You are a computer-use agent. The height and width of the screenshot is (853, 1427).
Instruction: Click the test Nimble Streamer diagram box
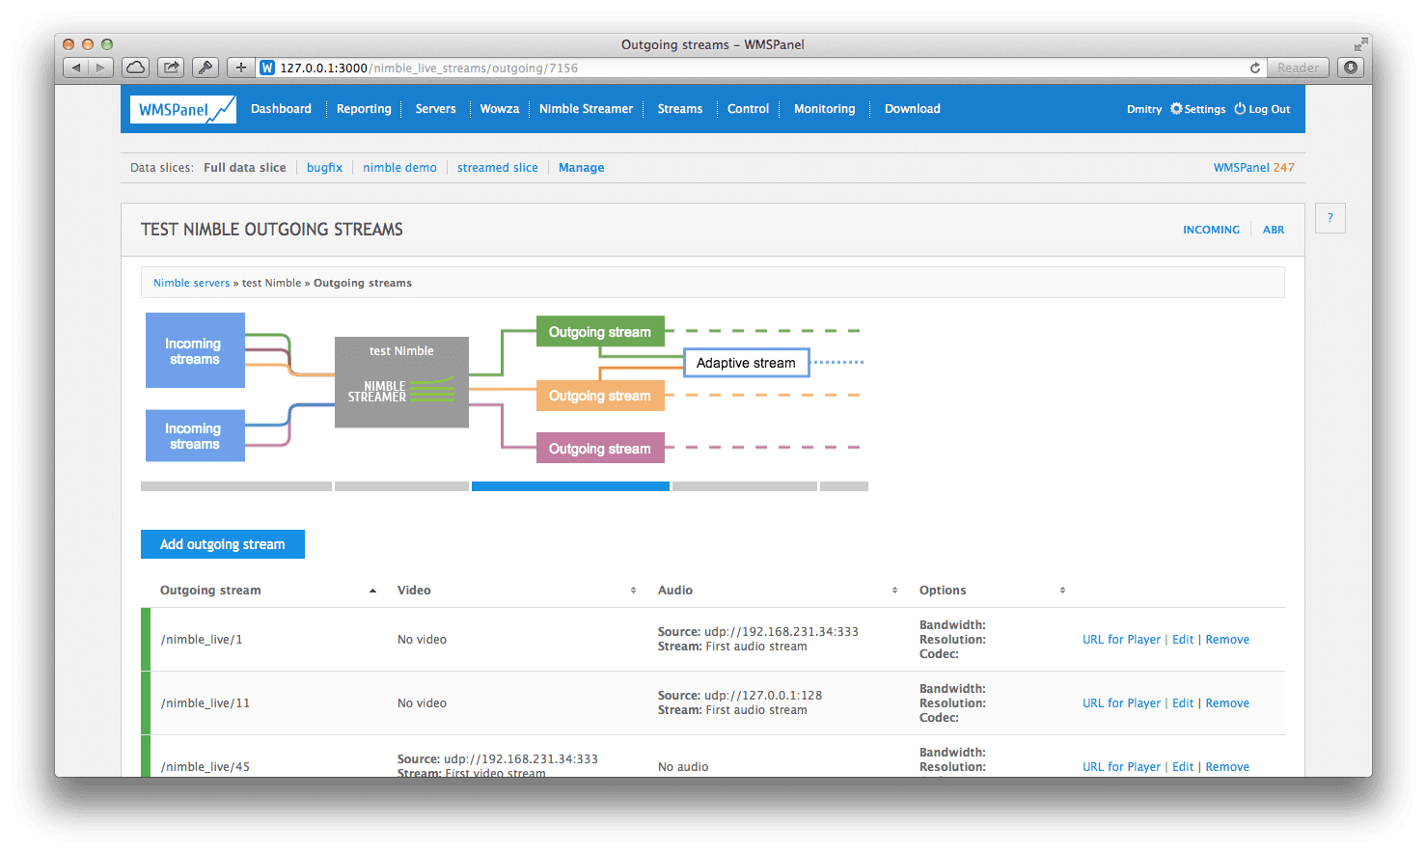tap(401, 382)
